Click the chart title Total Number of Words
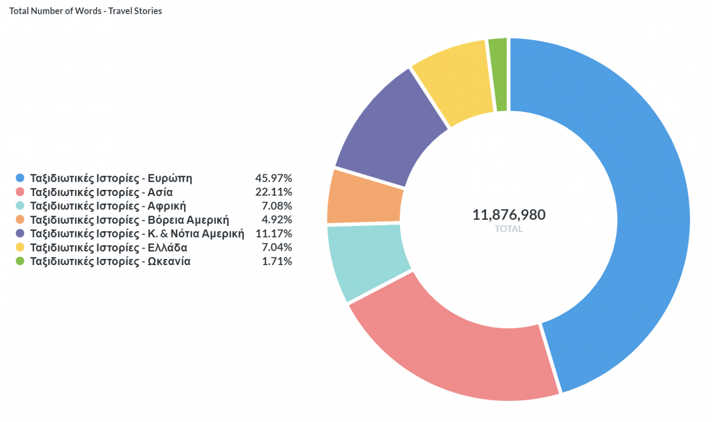Viewport: 712px width, 422px height. pos(85,11)
